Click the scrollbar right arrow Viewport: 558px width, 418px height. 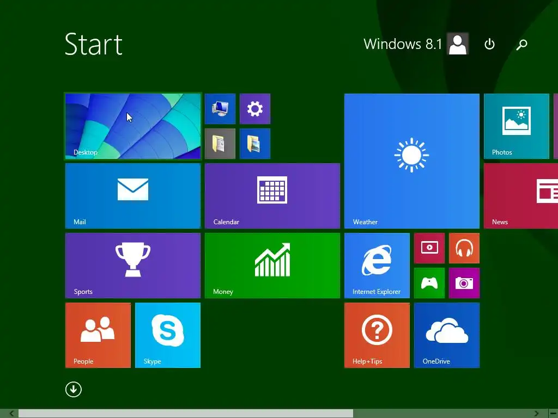pos(536,414)
